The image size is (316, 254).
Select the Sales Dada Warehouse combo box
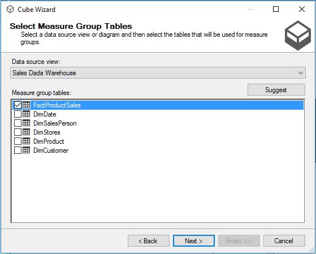[x=158, y=73]
